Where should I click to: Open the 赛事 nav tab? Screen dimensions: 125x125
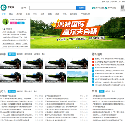pos(50,14)
